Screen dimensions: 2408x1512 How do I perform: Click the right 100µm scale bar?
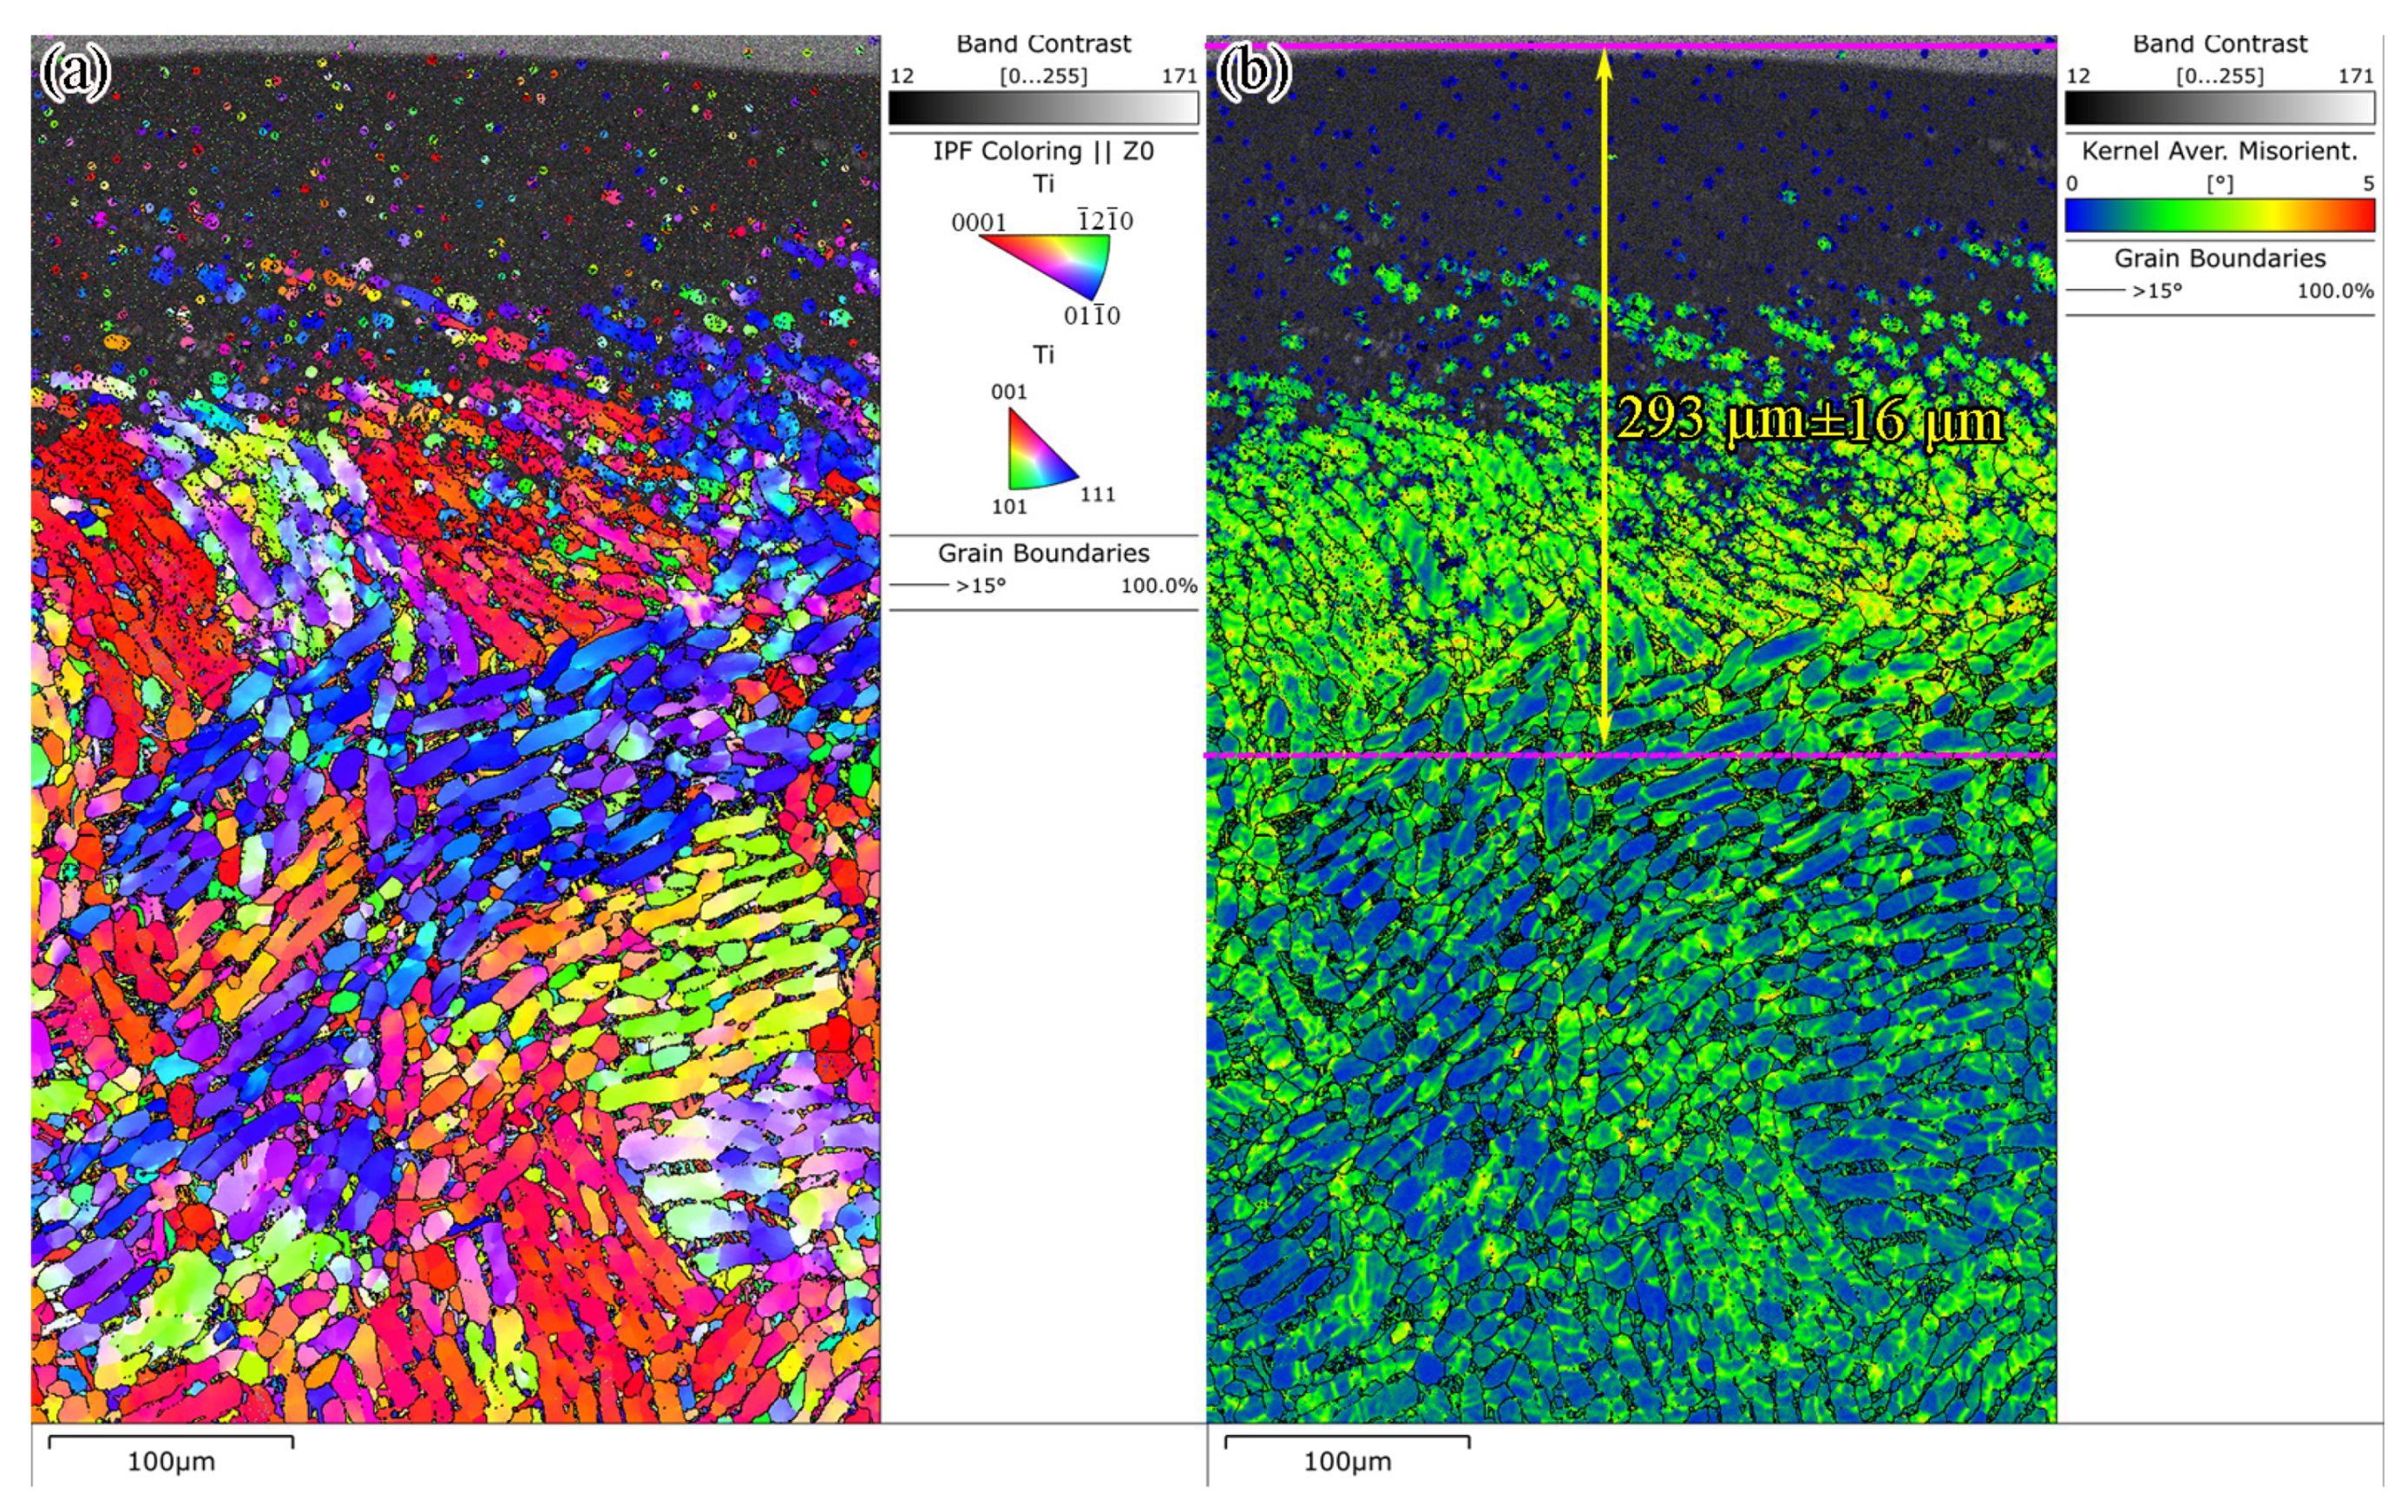point(1347,1441)
